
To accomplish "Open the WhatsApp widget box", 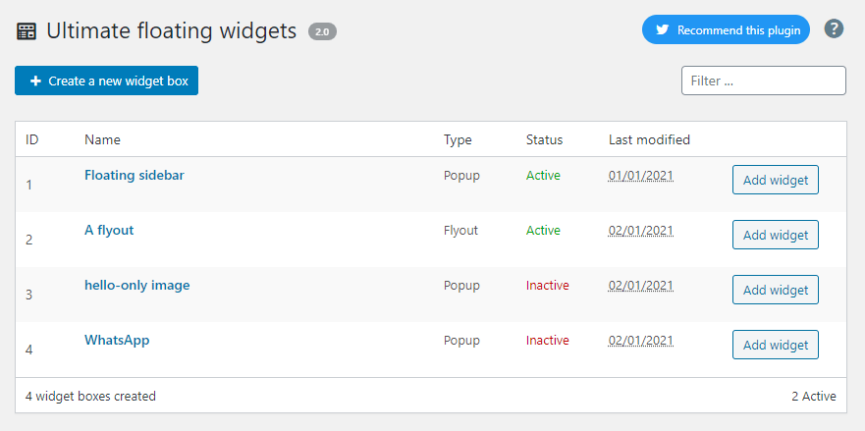I will coord(117,341).
